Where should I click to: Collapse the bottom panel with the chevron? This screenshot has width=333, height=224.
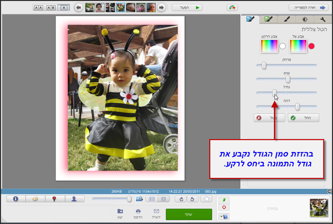click(330, 191)
